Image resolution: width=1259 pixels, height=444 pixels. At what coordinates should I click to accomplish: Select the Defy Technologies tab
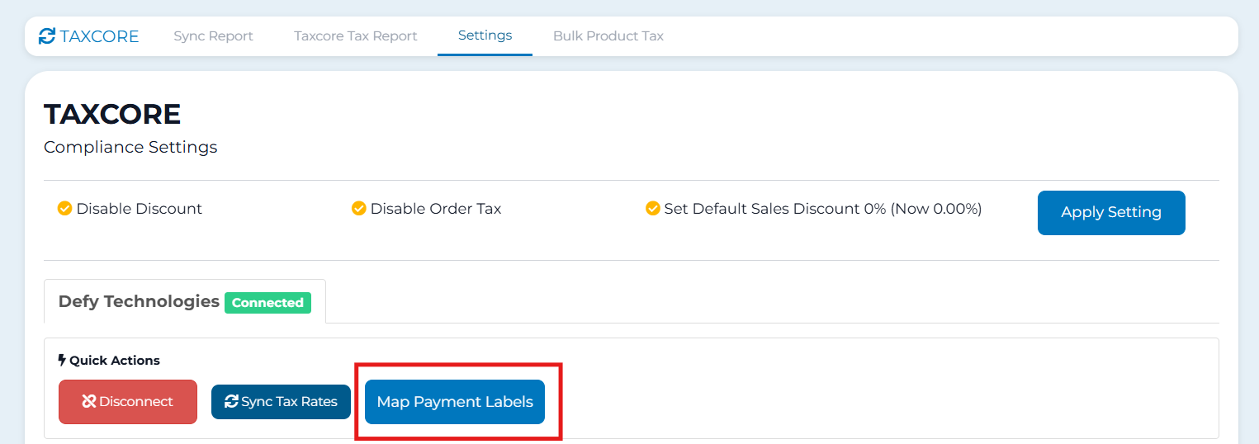pyautogui.click(x=139, y=301)
